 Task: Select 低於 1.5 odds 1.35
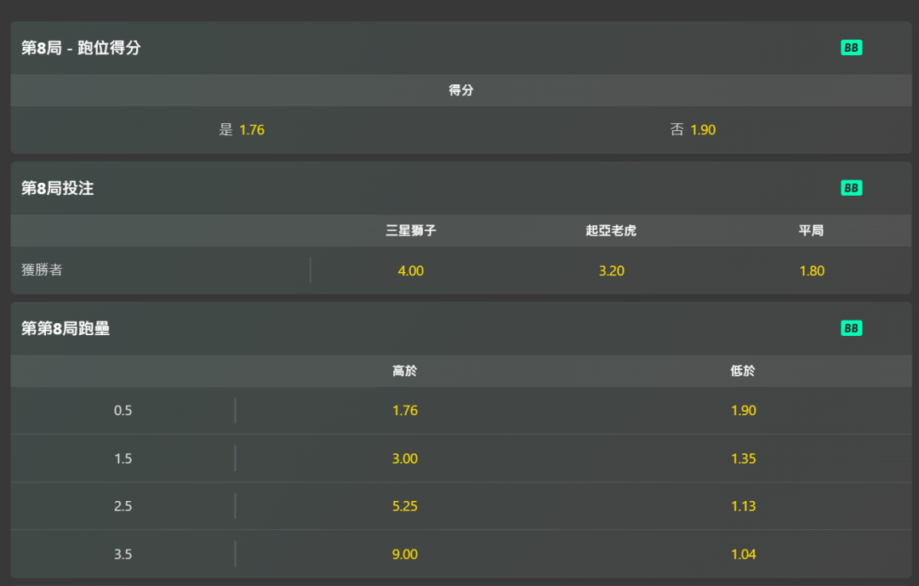(x=743, y=458)
